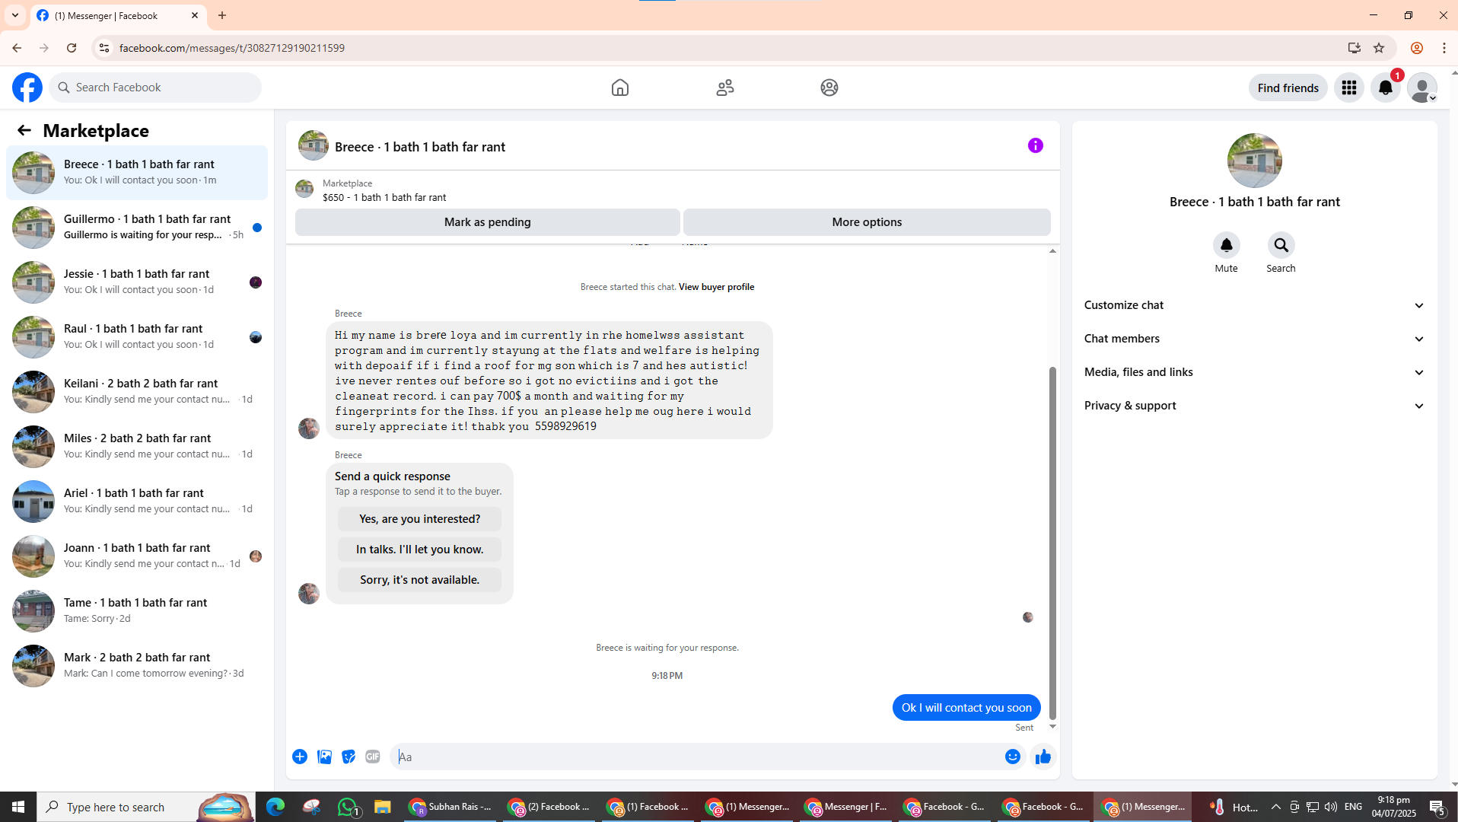Open a new browser tab
Screen dimensions: 1458x822
click(x=222, y=15)
